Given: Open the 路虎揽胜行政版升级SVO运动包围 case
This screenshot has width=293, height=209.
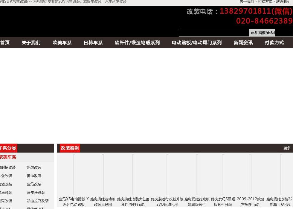Looking at the screenshot, I should (167, 202).
